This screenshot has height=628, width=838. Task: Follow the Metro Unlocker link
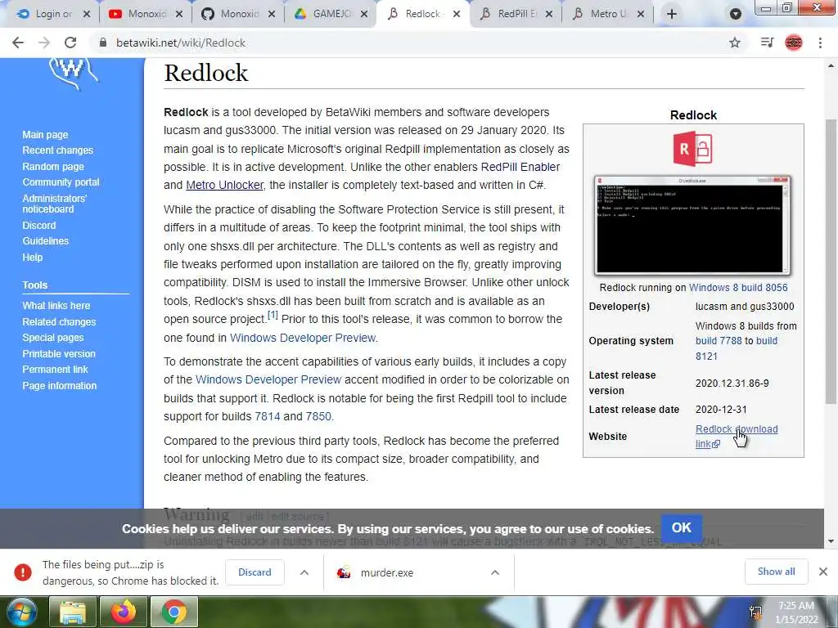[x=224, y=186]
